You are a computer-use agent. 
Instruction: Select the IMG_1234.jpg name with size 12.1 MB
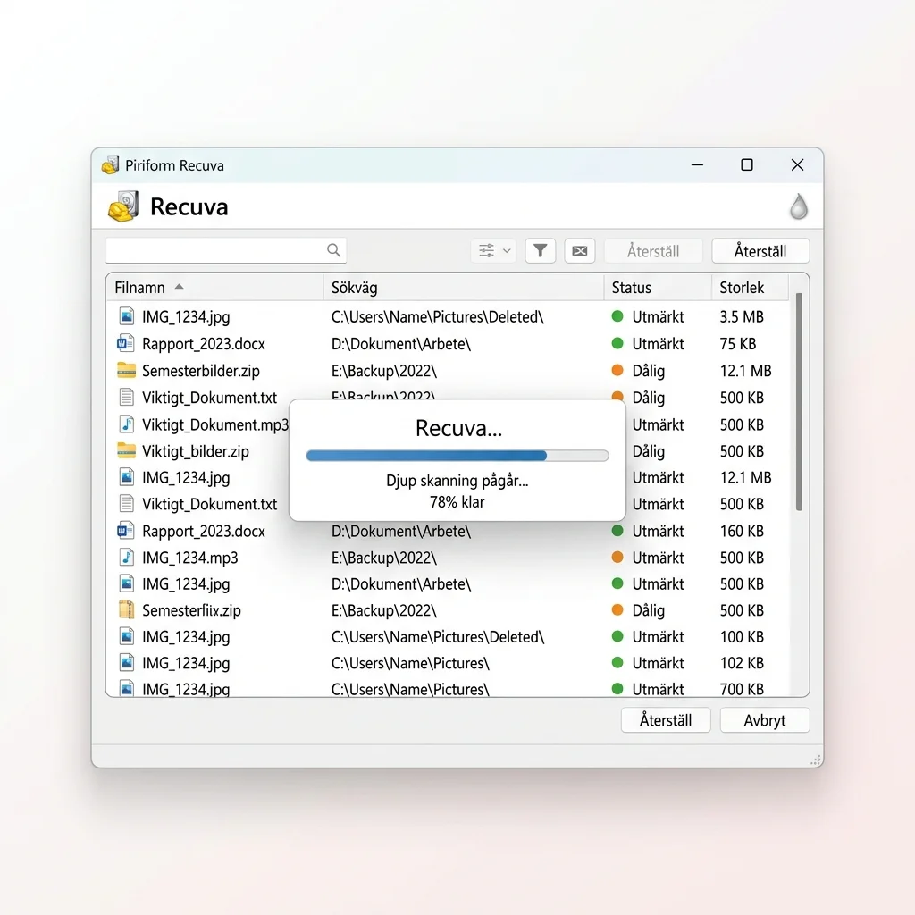(x=186, y=478)
